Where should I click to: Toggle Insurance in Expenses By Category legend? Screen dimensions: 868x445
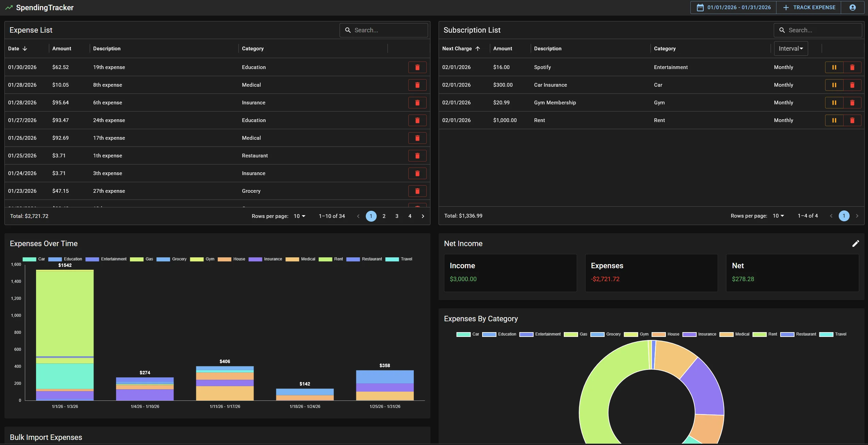(x=699, y=334)
